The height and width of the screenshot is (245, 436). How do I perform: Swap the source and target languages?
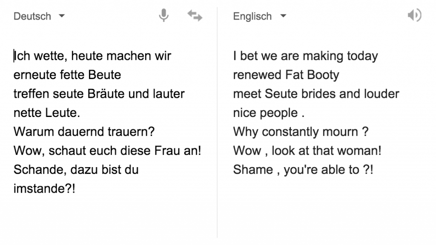coord(195,16)
